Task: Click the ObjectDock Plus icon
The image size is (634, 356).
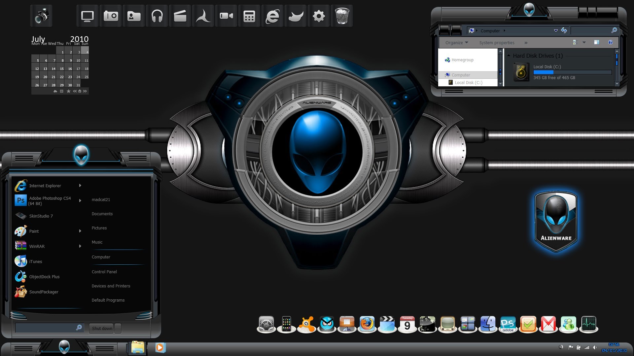Action: [x=20, y=277]
